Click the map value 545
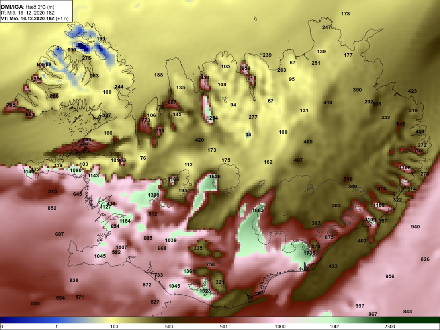440x330 pixels. click(400, 124)
